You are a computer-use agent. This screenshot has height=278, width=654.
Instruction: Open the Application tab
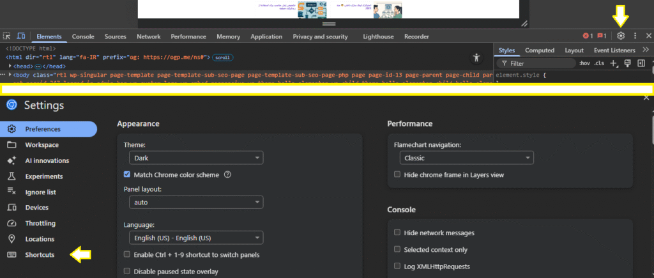coord(266,36)
